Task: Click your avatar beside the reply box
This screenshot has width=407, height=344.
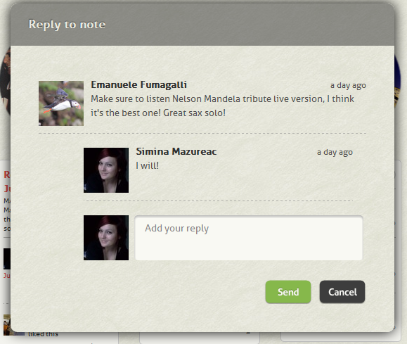Action: [106, 238]
